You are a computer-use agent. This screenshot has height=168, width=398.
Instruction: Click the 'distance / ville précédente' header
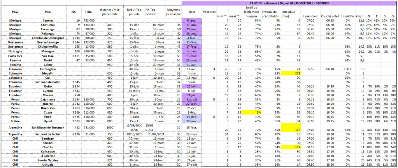(110, 12)
